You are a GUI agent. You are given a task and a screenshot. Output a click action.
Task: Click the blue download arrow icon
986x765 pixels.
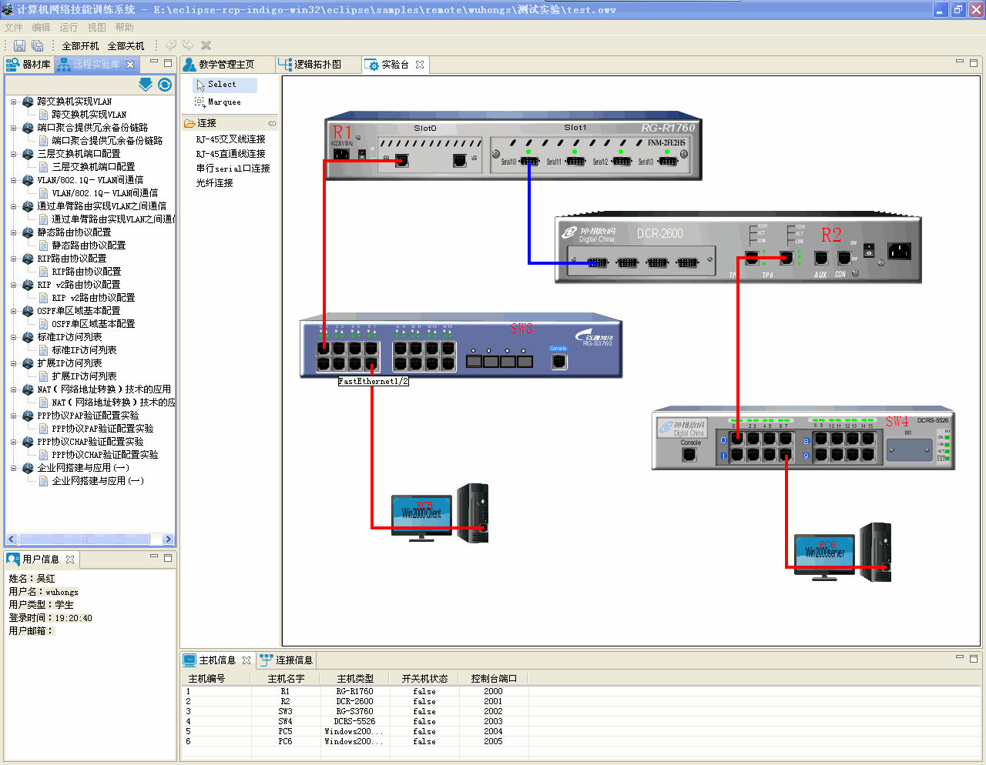(x=145, y=85)
